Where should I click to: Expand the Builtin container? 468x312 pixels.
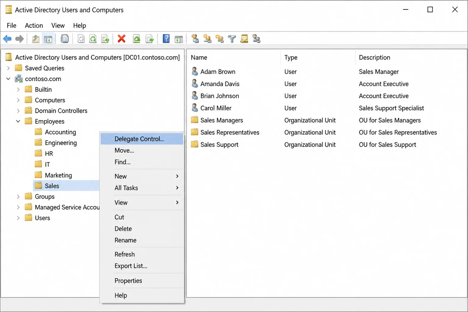(18, 89)
